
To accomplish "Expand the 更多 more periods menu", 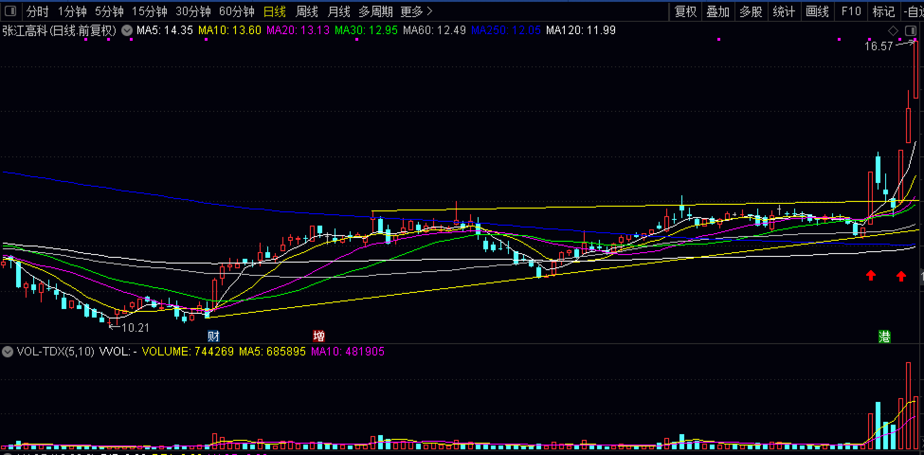I will click(417, 11).
